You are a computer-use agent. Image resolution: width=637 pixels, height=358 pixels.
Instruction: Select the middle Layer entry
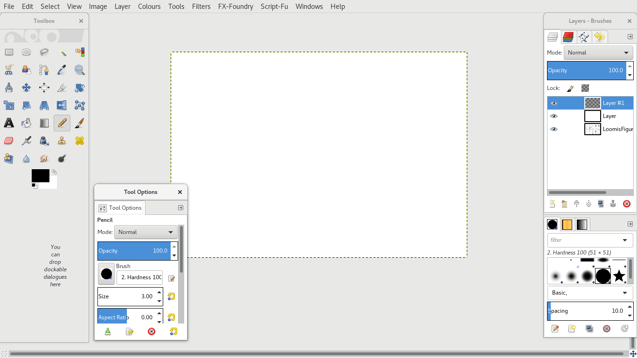click(609, 116)
